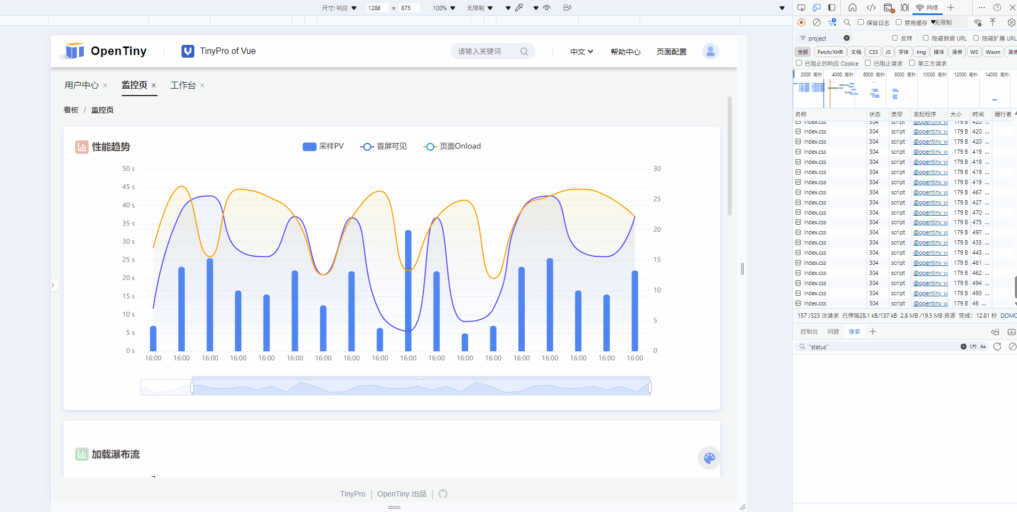Switch to the 工作台 tab

pyautogui.click(x=183, y=85)
